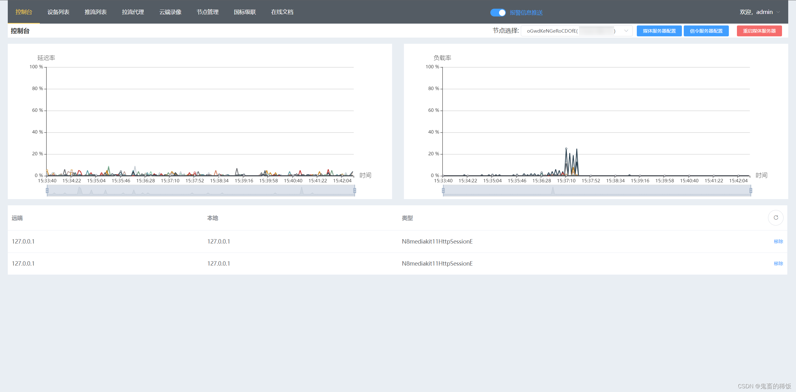Image resolution: width=796 pixels, height=392 pixels.
Task: Click the 报警信息推送 label
Action: [526, 12]
